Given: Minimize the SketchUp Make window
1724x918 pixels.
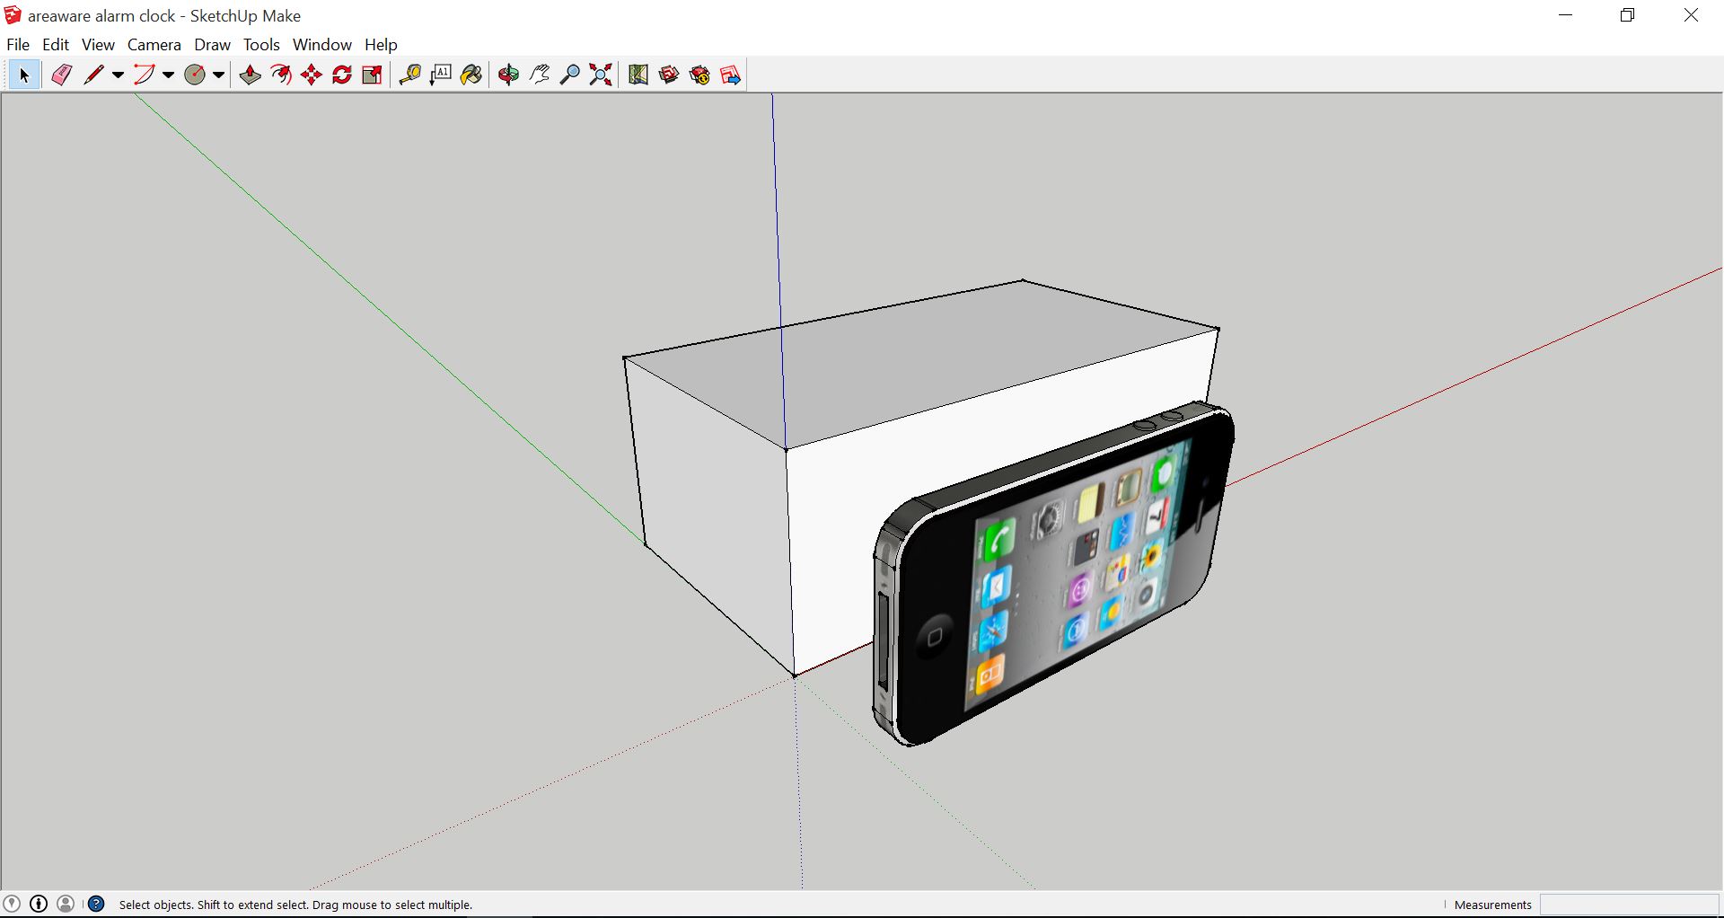Looking at the screenshot, I should pyautogui.click(x=1566, y=15).
